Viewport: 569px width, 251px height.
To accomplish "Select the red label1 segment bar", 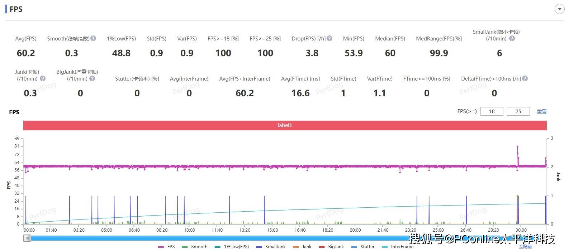I will tap(285, 125).
